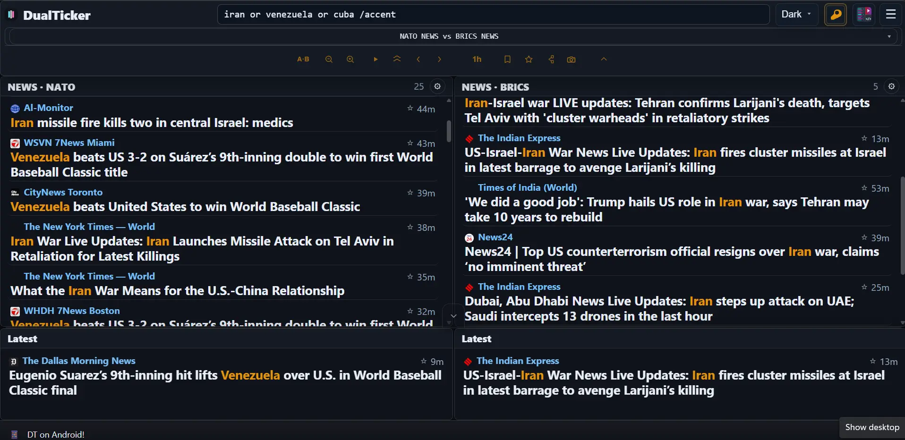Star the NYT Iran War Live Updates story
The height and width of the screenshot is (440, 905).
point(410,227)
